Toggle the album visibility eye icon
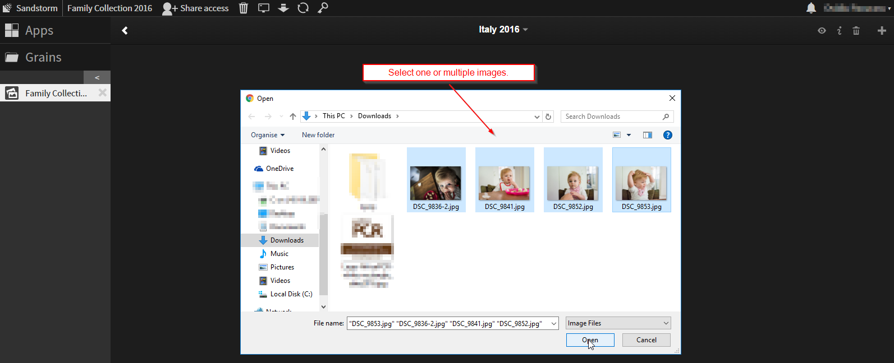 coord(822,31)
